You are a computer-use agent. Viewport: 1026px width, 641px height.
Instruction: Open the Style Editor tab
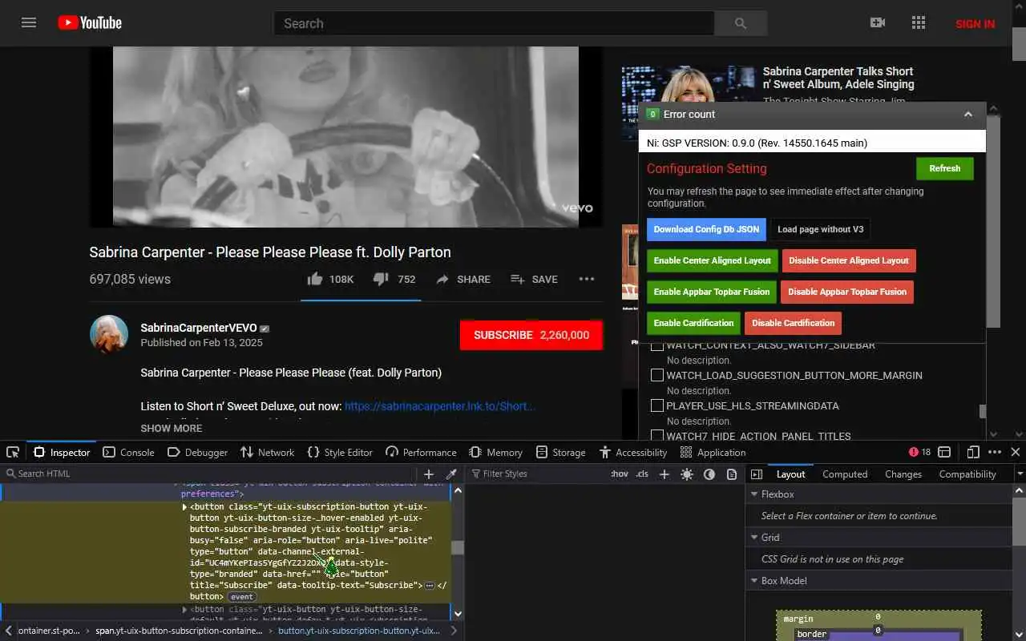tap(340, 452)
